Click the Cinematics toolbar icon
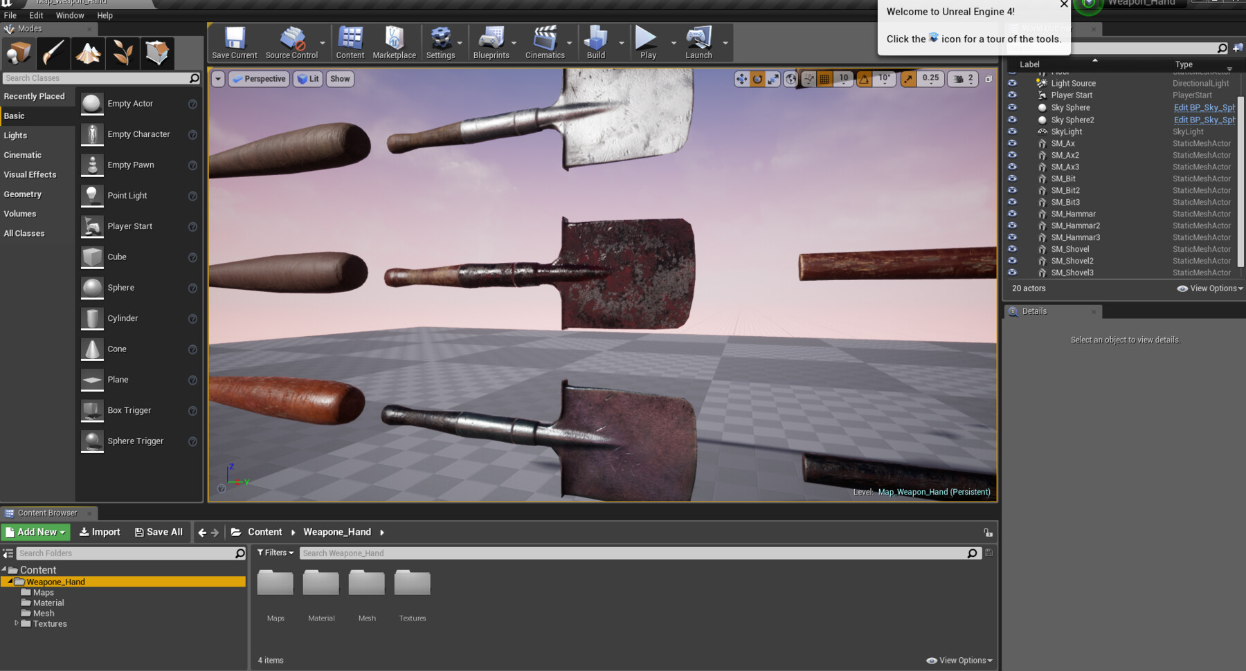 click(x=545, y=43)
